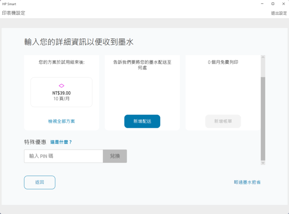Screen dimensions: 289x214
Task: Select the NT$39.00 10頁/月 plan card
Action: click(62, 92)
